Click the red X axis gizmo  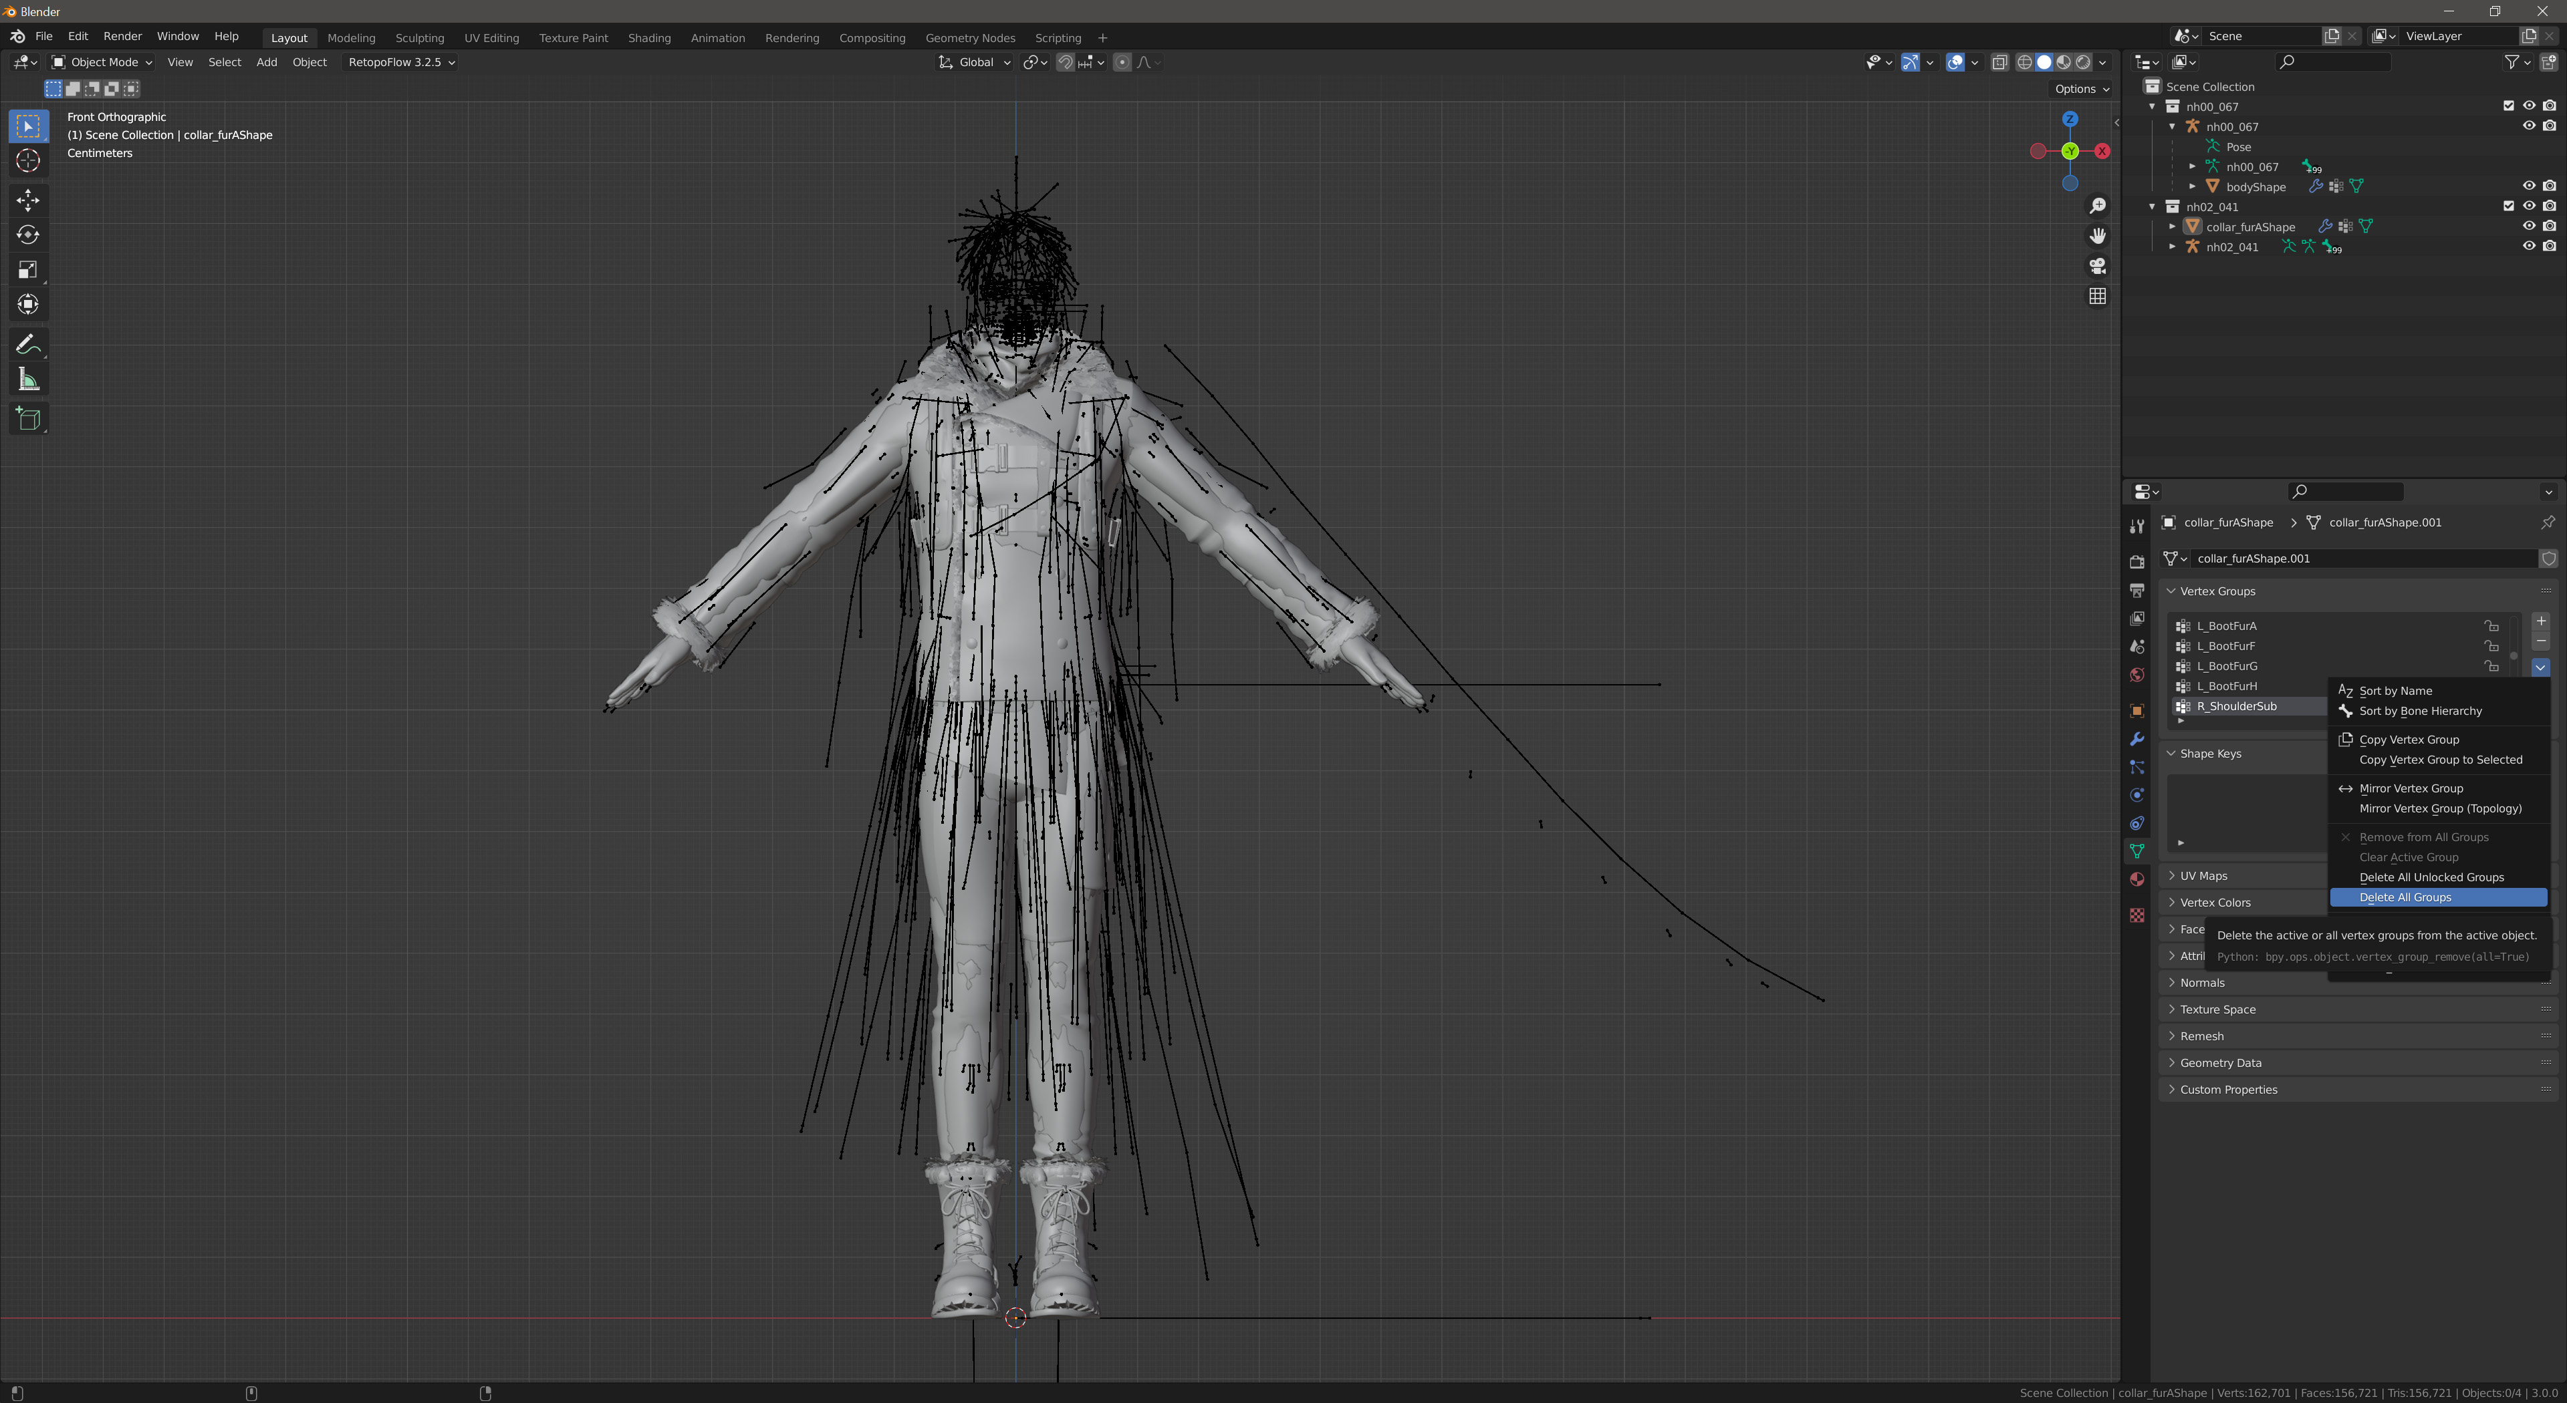tap(2102, 152)
